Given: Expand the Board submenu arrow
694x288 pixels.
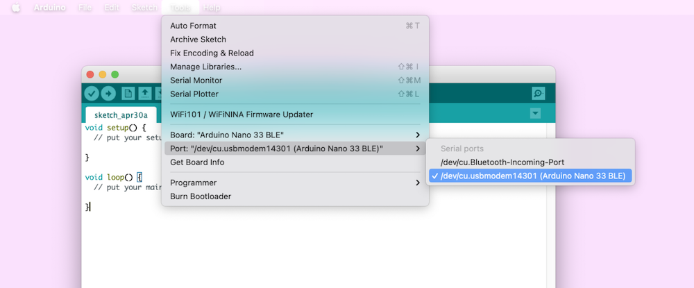Looking at the screenshot, I should [417, 135].
